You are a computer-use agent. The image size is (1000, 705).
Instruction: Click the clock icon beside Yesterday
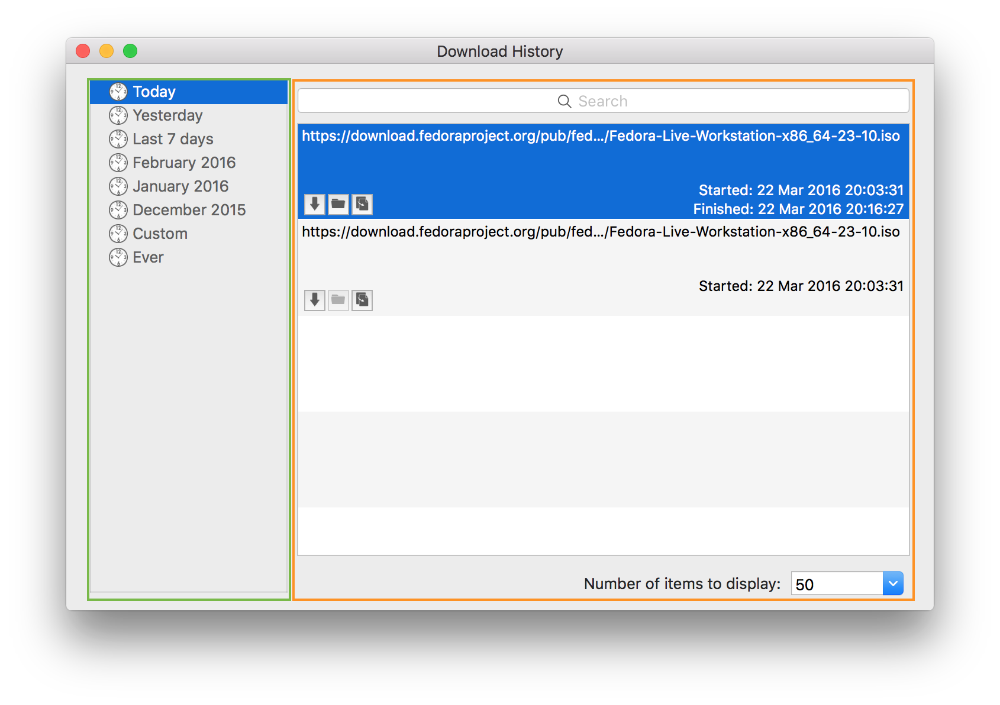pos(117,115)
